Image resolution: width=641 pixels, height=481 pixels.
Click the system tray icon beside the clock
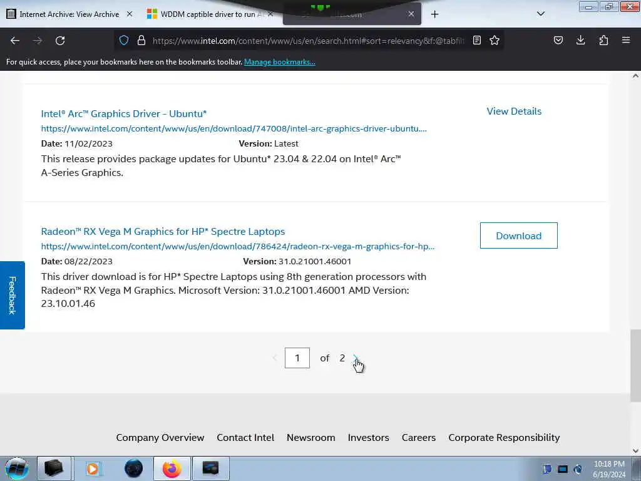tap(578, 469)
